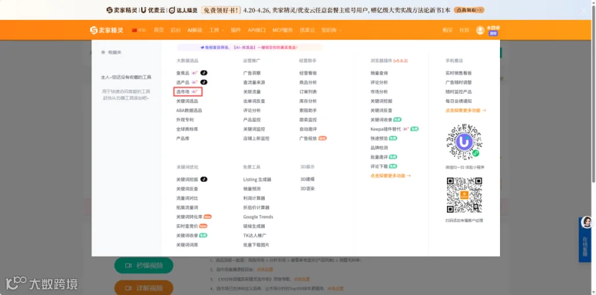
Task: Open 销量查询 under 浏览器插件
Action: 379,73
